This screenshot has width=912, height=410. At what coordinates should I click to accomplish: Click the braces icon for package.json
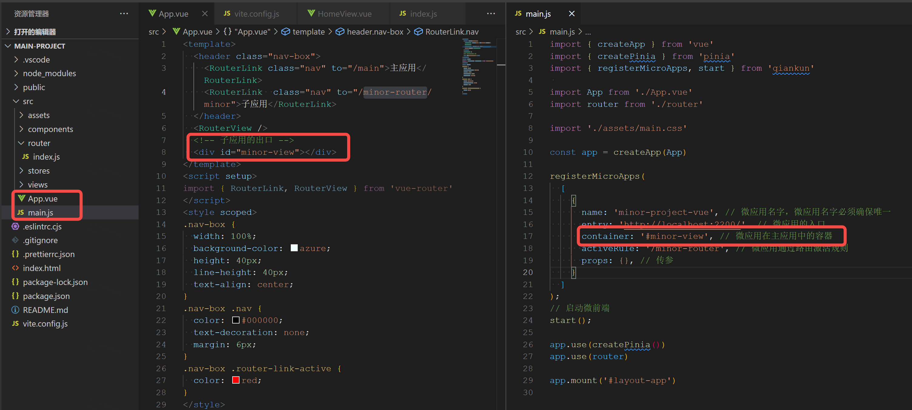click(x=15, y=296)
